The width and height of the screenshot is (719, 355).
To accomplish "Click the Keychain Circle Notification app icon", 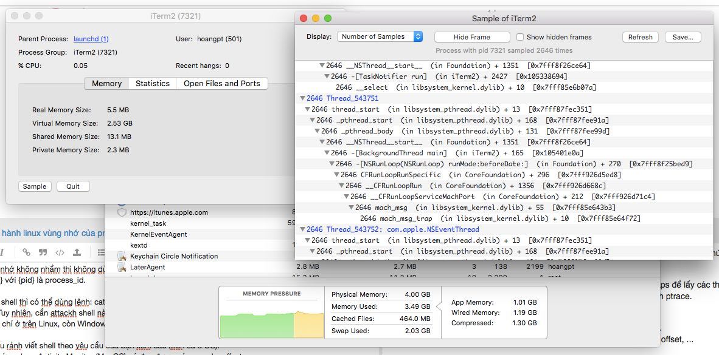I will point(122,256).
